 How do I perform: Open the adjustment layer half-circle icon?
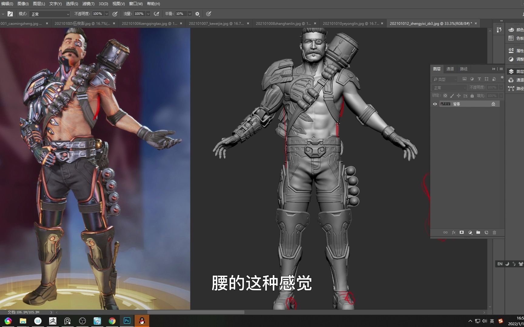[470, 232]
